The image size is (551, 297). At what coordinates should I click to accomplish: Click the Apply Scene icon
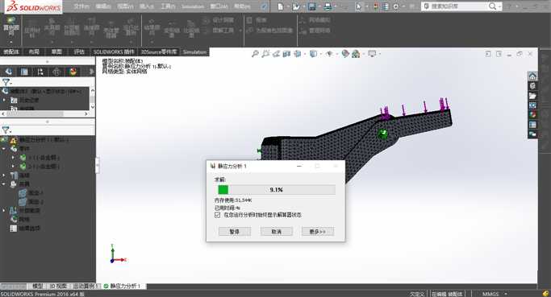(356, 54)
